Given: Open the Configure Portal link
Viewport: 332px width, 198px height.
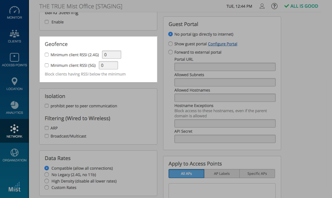Looking at the screenshot, I should [222, 44].
